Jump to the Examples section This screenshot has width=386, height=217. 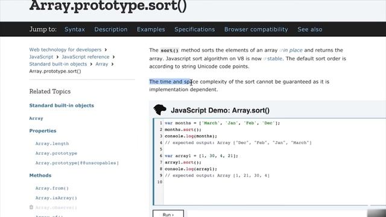pyautogui.click(x=151, y=30)
